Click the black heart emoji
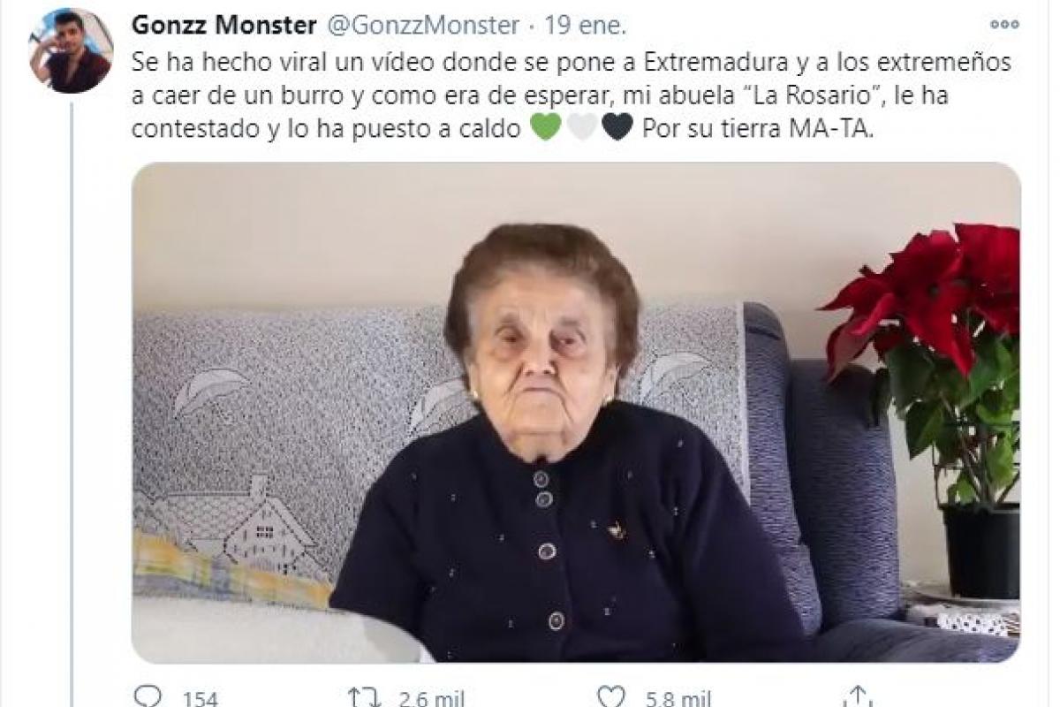The width and height of the screenshot is (1060, 707). click(617, 128)
